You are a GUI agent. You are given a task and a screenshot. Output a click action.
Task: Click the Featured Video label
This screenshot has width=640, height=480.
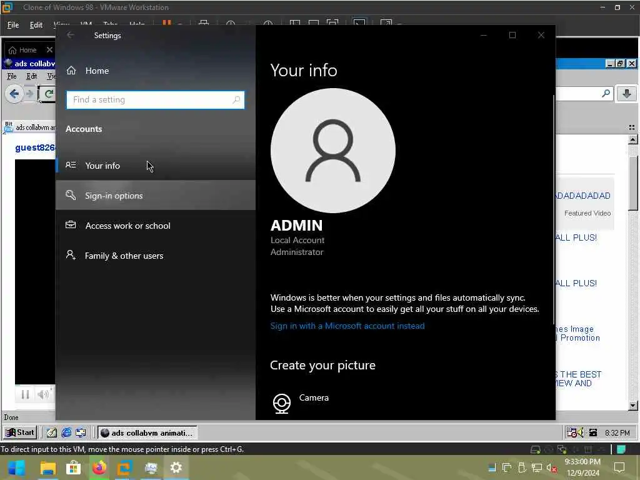click(x=587, y=213)
